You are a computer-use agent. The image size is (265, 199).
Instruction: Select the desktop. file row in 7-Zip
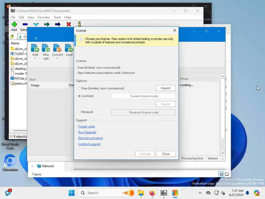(x=19, y=68)
